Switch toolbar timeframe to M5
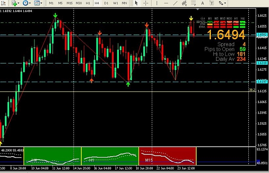Screen dimensions: 269x173 point(60,3)
